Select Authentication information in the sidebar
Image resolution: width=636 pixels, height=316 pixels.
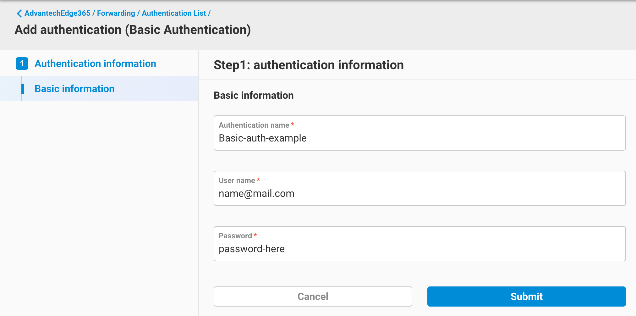pos(95,64)
